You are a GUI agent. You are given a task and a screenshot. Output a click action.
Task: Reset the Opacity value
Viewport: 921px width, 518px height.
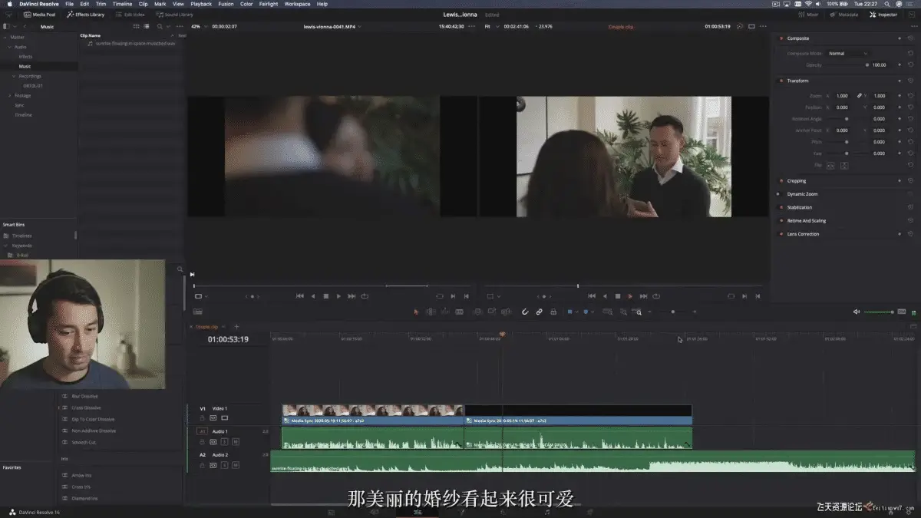[x=910, y=65]
